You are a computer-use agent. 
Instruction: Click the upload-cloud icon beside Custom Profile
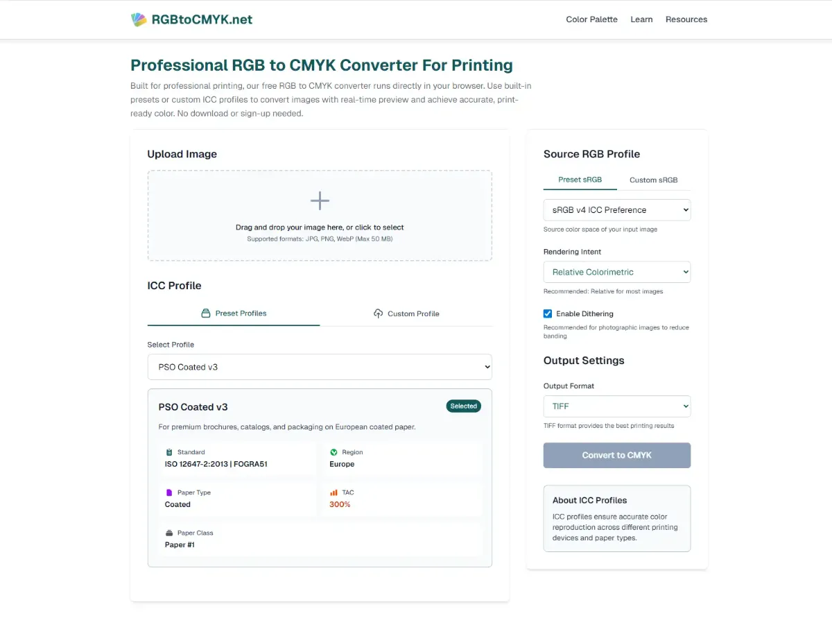(379, 314)
